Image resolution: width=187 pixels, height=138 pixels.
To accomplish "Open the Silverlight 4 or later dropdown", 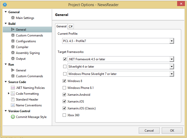I will coord(172,67).
